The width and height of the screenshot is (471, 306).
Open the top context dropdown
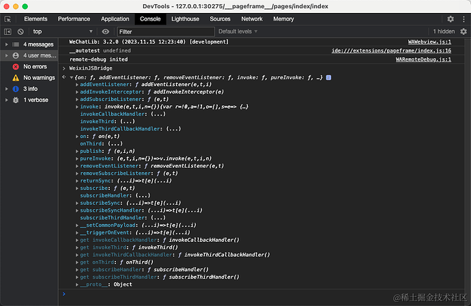[63, 31]
